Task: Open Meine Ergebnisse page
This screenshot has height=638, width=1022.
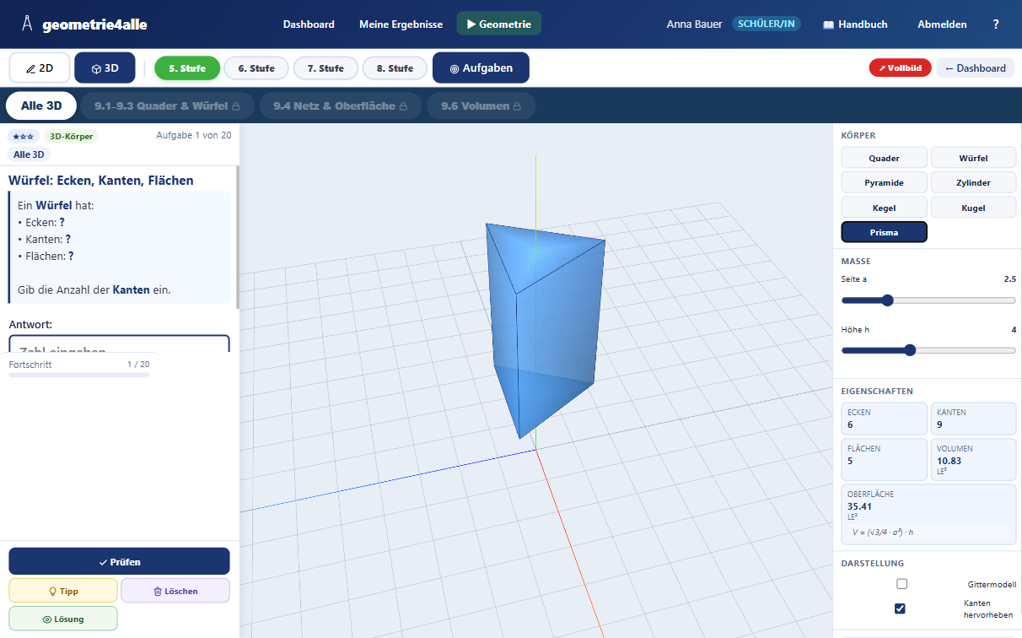Action: [x=401, y=24]
